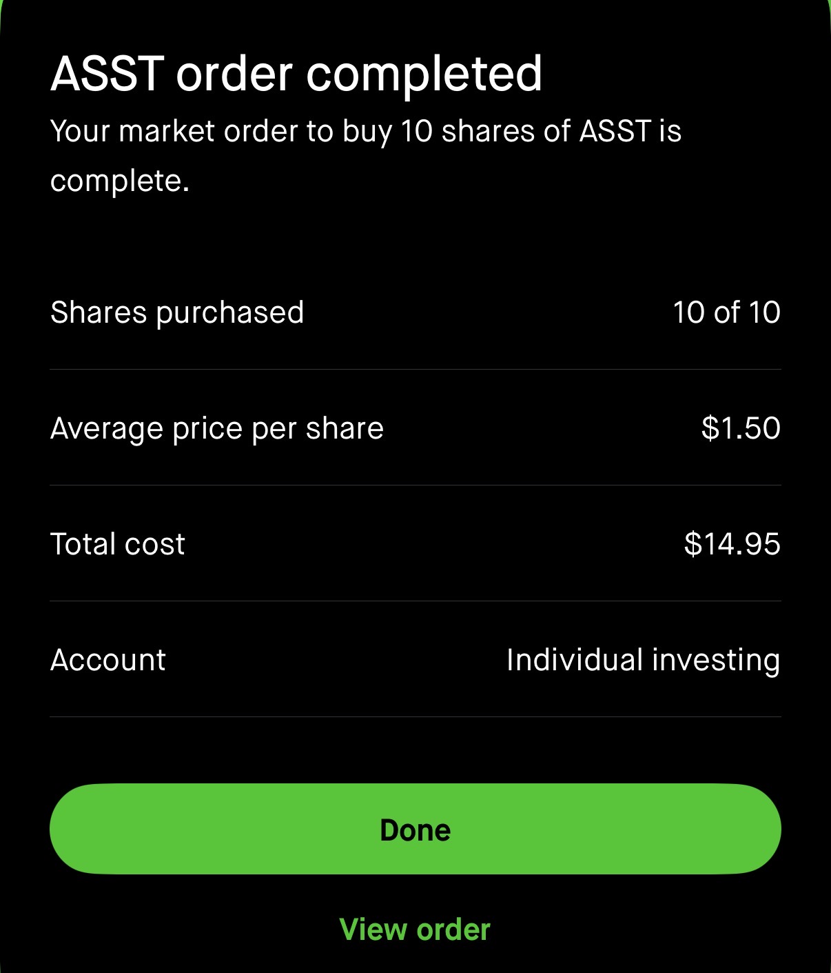The height and width of the screenshot is (973, 831).
Task: Select the "Total cost" label
Action: pyautogui.click(x=118, y=544)
